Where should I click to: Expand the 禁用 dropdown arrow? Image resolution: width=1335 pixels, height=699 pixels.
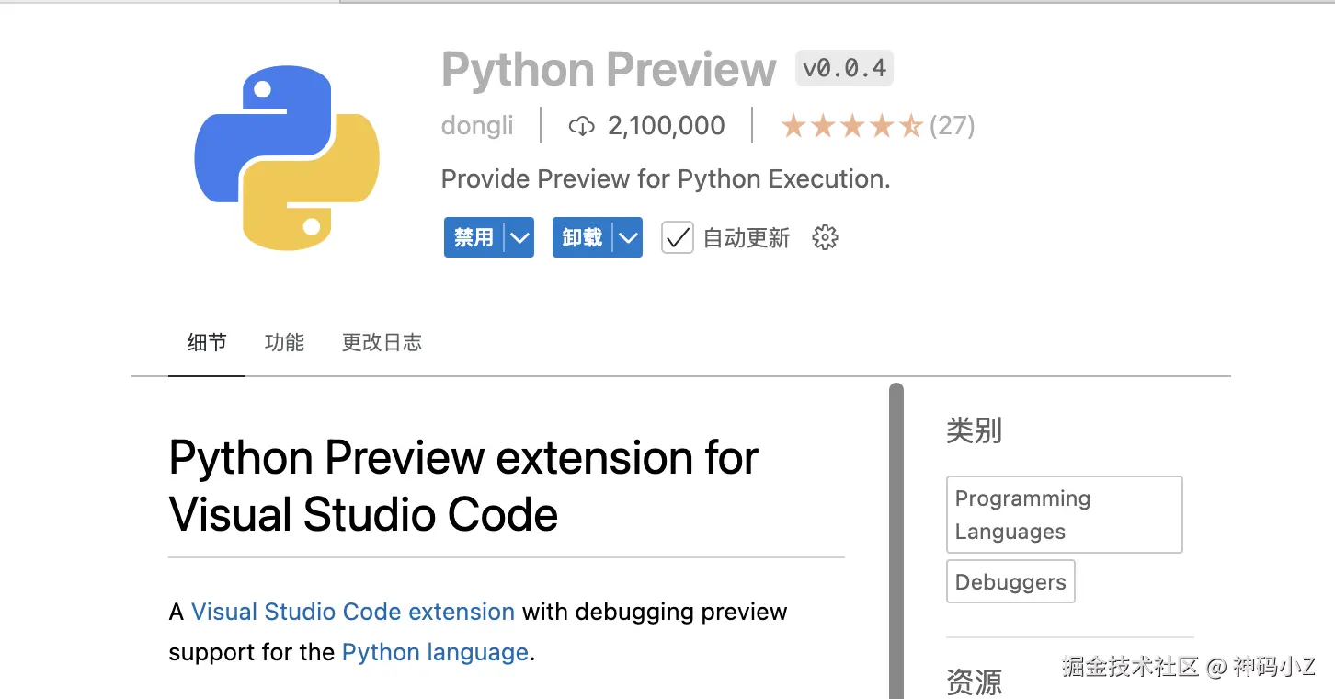520,238
